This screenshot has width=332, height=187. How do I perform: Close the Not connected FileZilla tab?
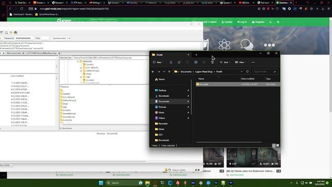(x=23, y=53)
